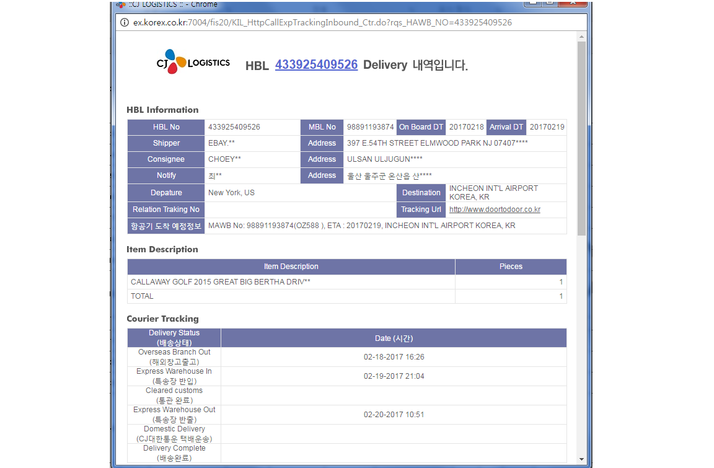The image size is (714, 468).
Task: Click the scrollbar up arrow
Action: click(x=581, y=37)
